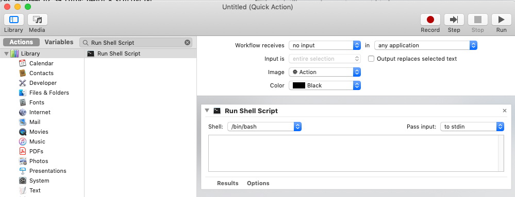Click the Mail category icon
This screenshot has width=515, height=197.
23,122
